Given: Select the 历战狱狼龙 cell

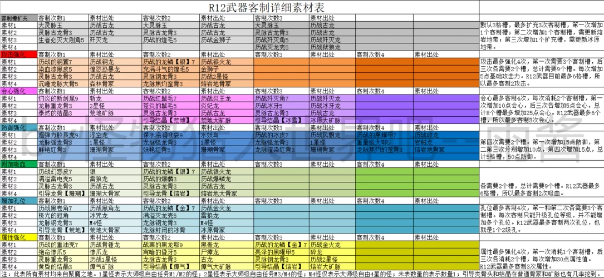Looking at the screenshot, I should pyautogui.click(x=332, y=47).
